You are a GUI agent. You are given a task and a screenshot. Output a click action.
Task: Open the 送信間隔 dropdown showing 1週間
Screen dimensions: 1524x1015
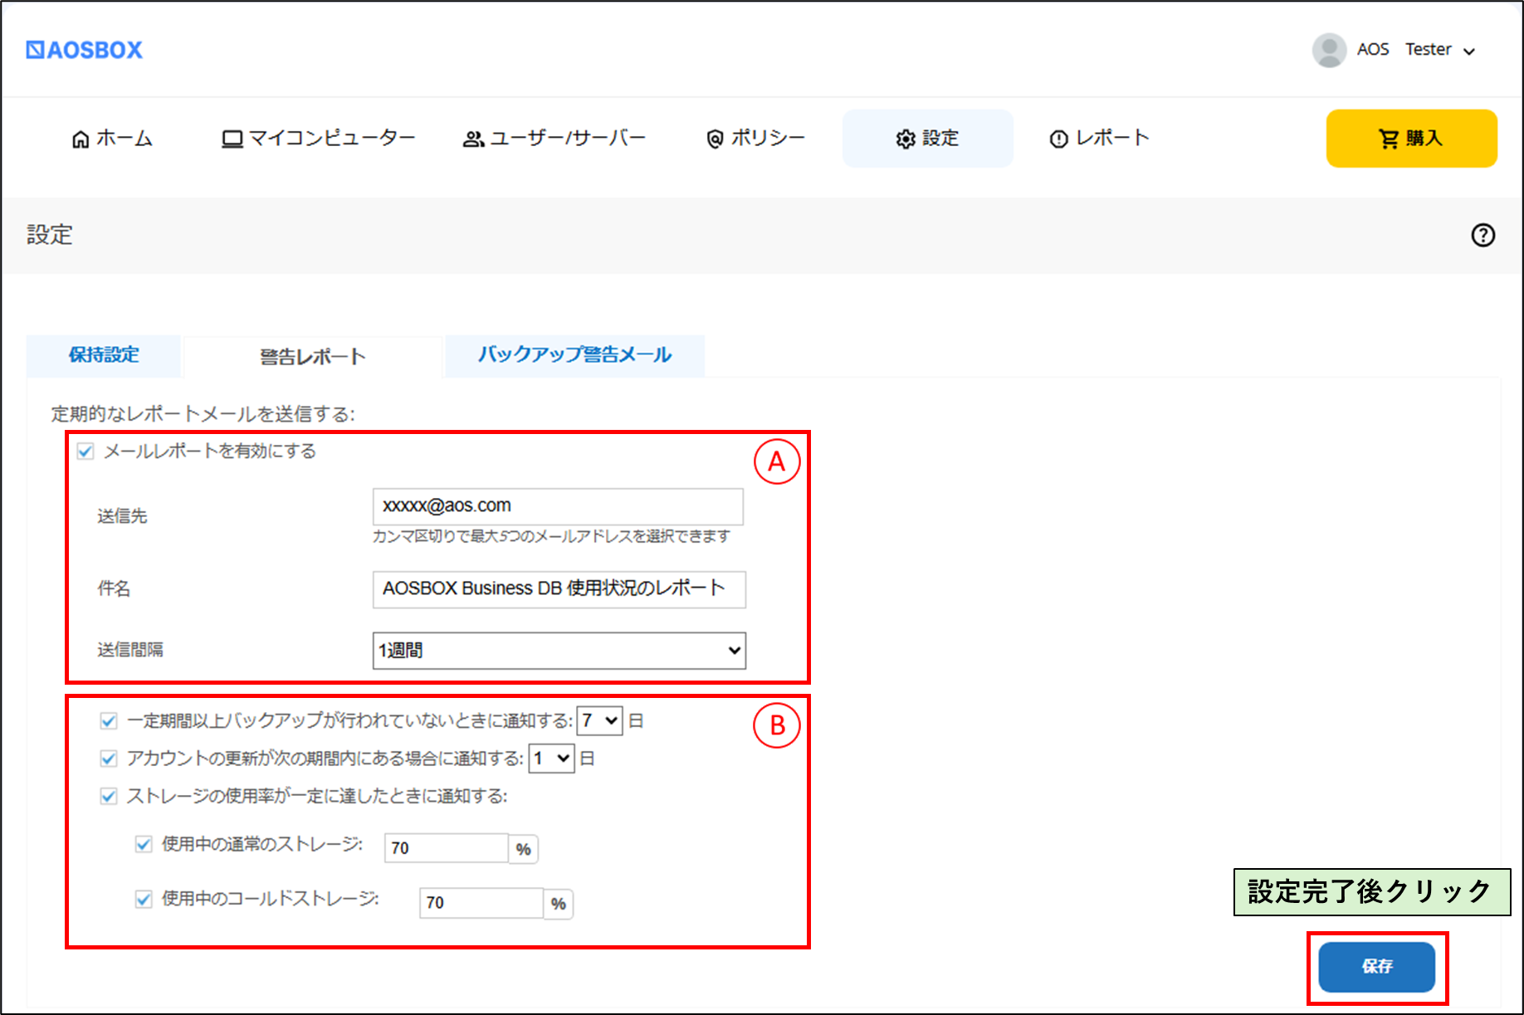pyautogui.click(x=559, y=651)
